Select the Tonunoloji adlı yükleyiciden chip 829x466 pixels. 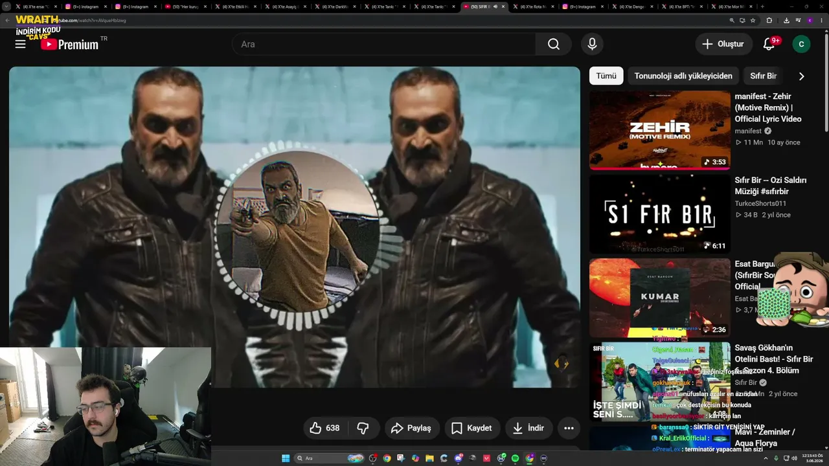point(683,76)
